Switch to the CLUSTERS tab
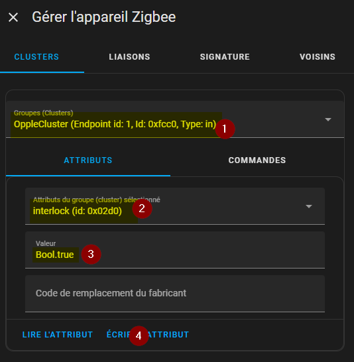Image resolution: width=354 pixels, height=362 pixels. coord(36,57)
